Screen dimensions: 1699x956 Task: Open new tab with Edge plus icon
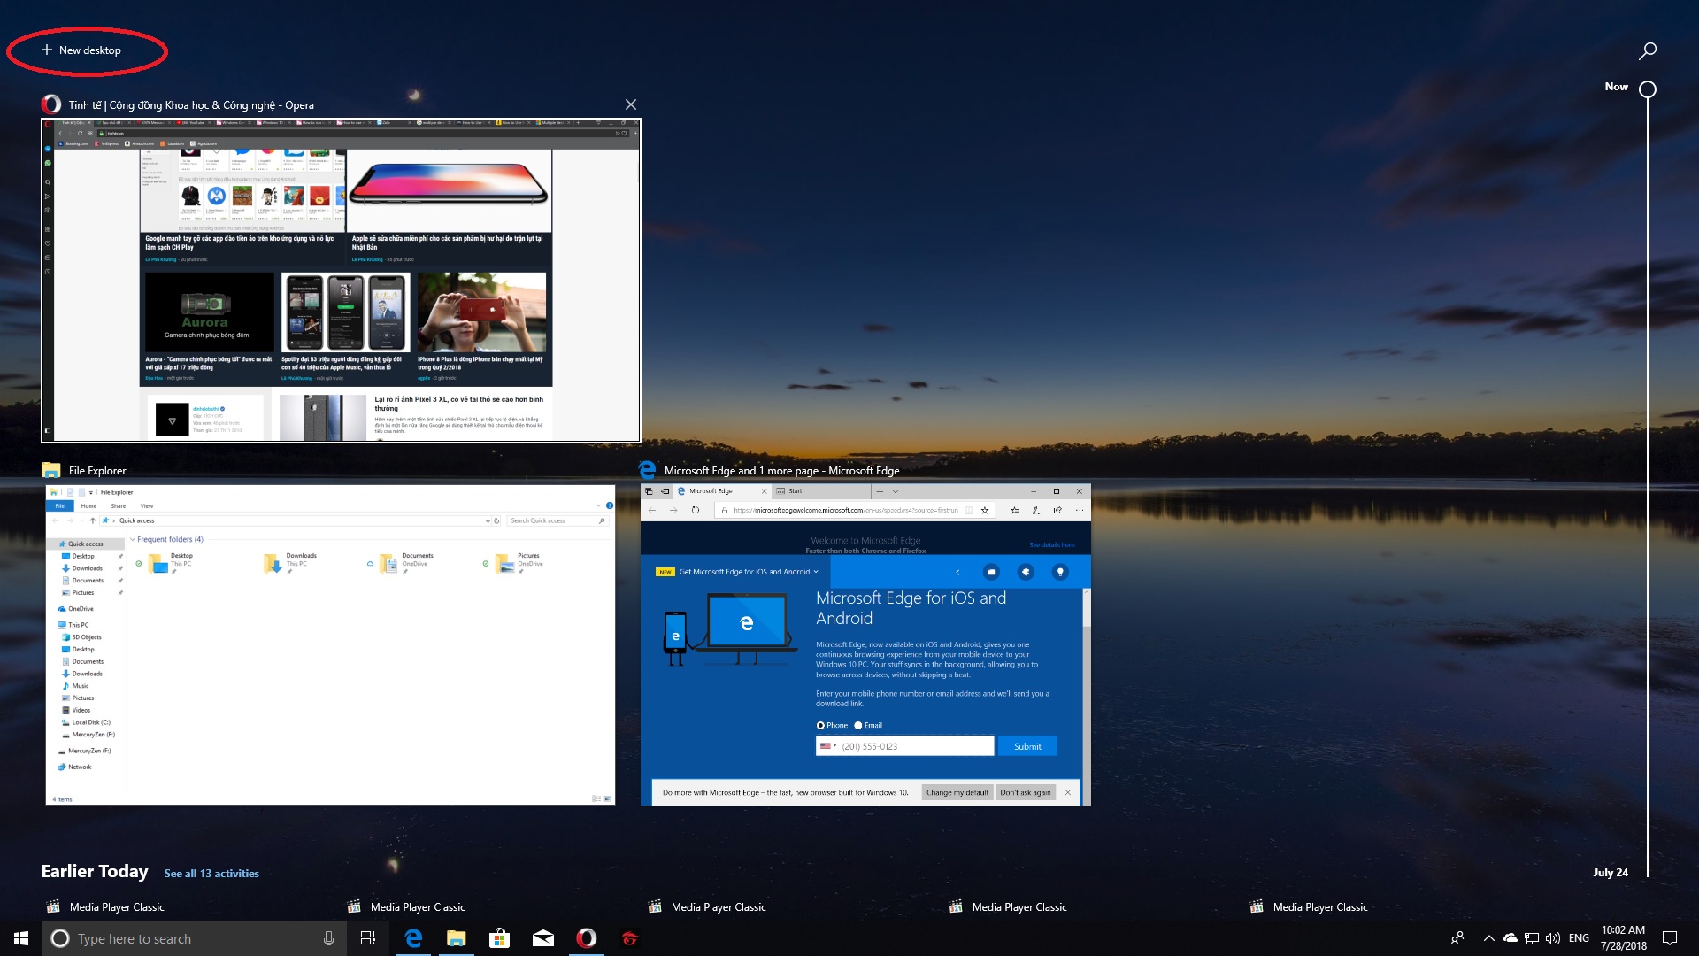click(x=880, y=491)
